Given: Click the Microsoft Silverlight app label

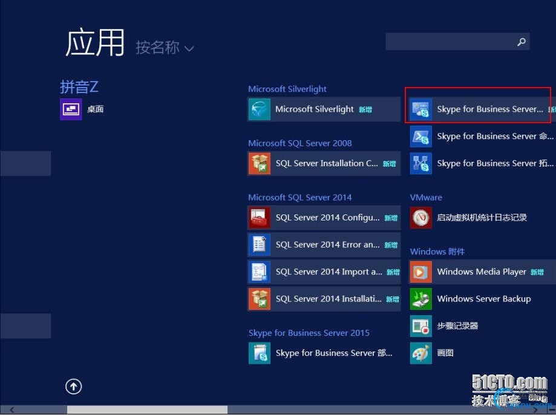Looking at the screenshot, I should click(x=315, y=109).
